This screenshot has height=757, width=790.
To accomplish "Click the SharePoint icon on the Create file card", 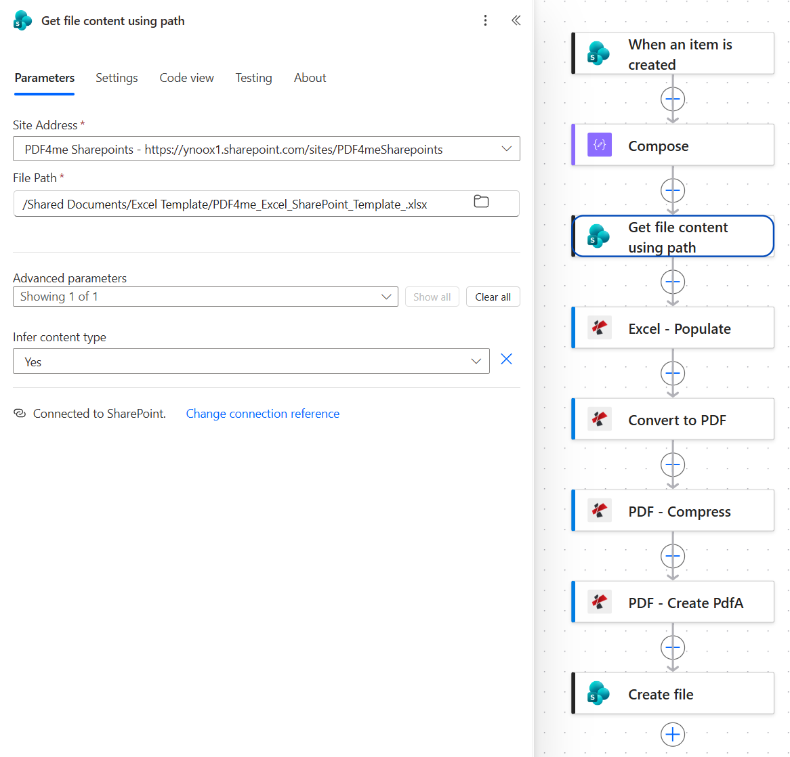I will tap(598, 693).
